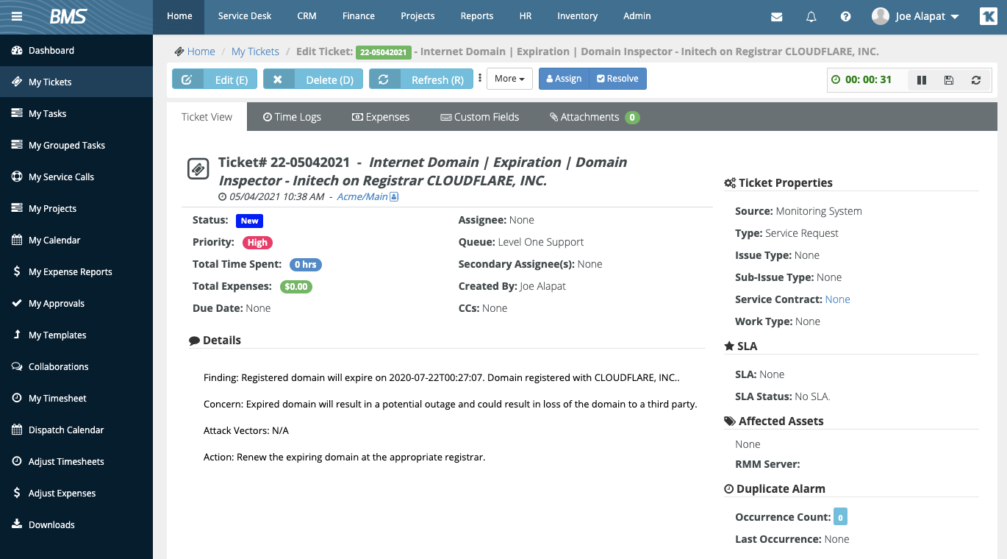Open the Service Desk menu
This screenshot has width=1007, height=559.
pos(245,16)
